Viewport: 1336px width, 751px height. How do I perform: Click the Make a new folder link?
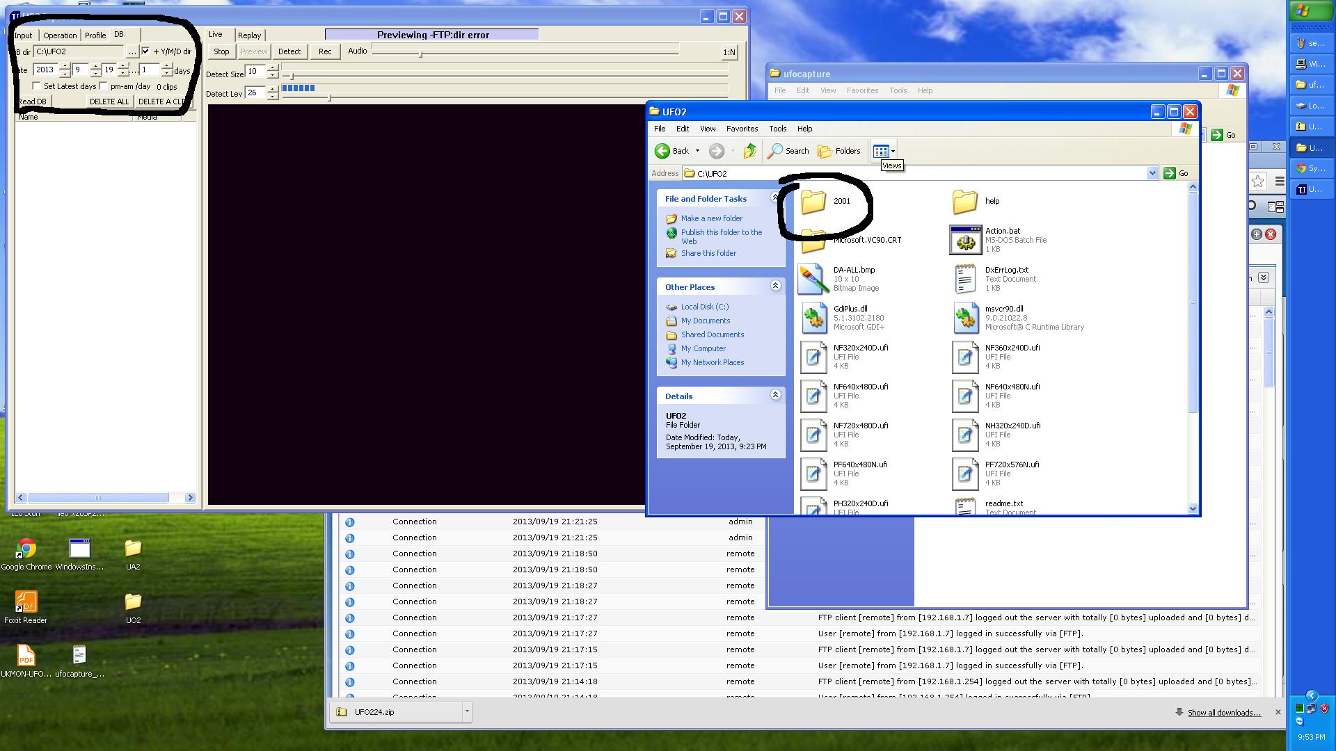click(711, 218)
